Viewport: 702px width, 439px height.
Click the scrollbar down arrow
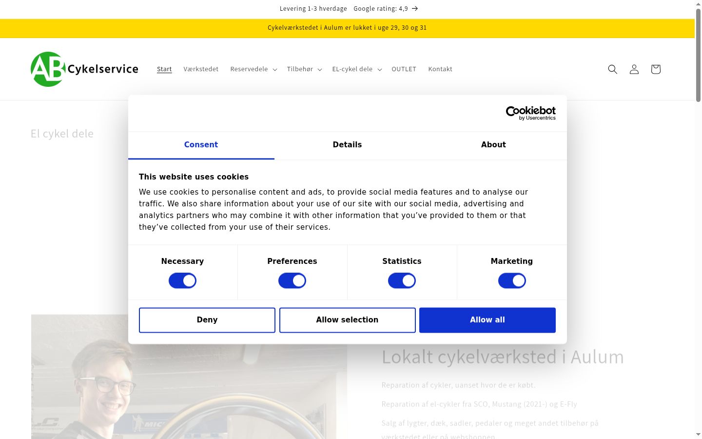[698, 435]
